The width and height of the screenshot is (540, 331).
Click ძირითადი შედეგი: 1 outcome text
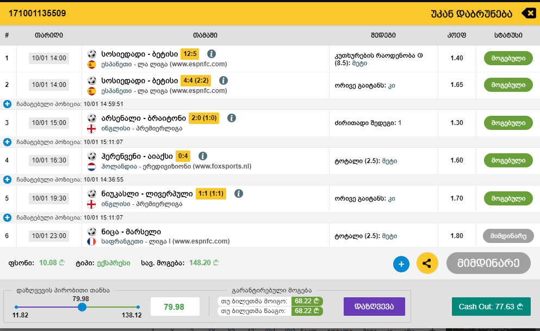(x=368, y=123)
